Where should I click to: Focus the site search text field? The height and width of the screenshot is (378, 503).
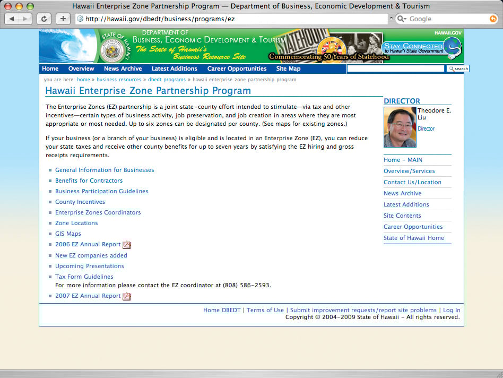click(396, 68)
